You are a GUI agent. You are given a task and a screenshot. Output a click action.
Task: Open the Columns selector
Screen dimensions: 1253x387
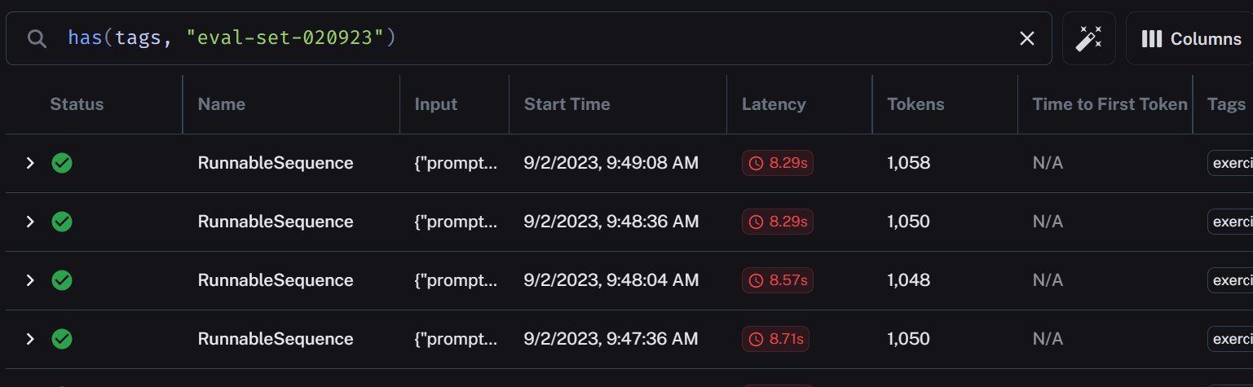[x=1191, y=38]
